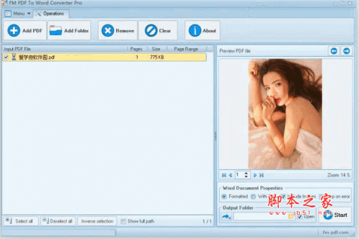Click the Inverse selection button
The image size is (359, 239).
coord(97,221)
